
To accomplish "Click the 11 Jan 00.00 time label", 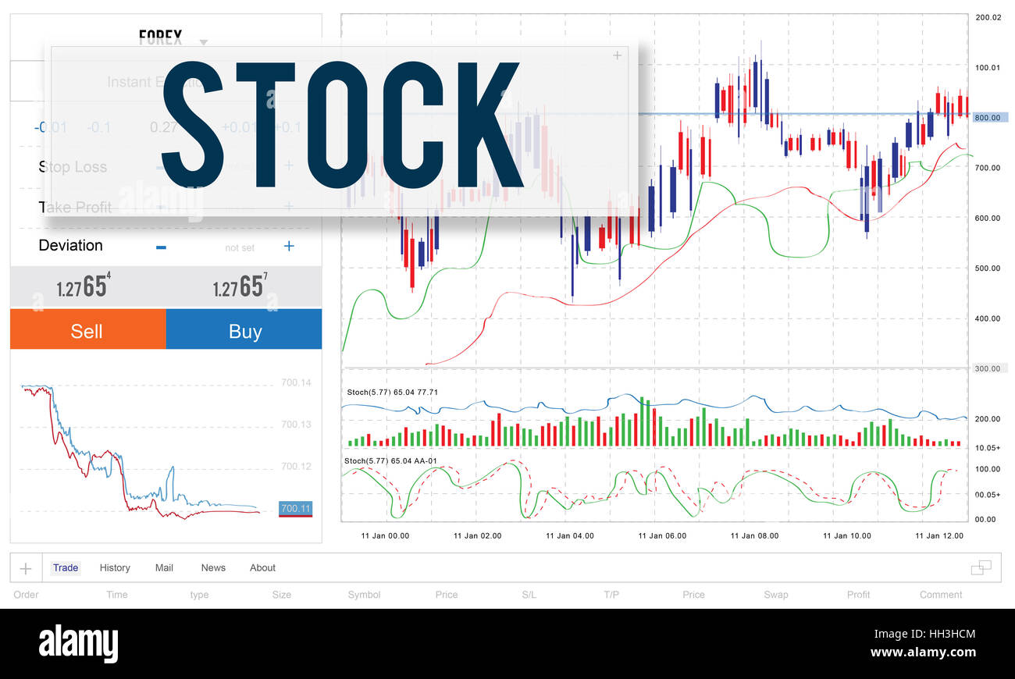I will (385, 535).
